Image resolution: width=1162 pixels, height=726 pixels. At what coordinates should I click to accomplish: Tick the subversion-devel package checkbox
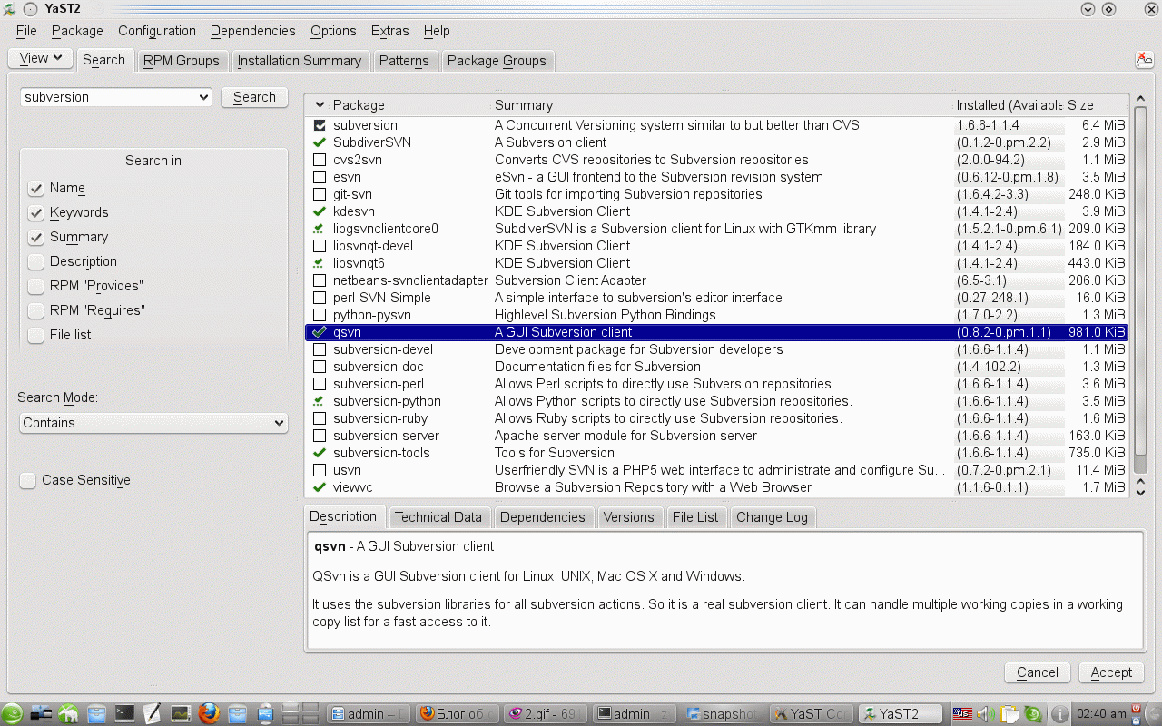(x=320, y=349)
